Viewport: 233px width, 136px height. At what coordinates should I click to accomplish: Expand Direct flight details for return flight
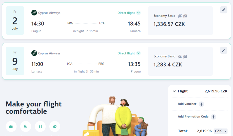point(138,53)
